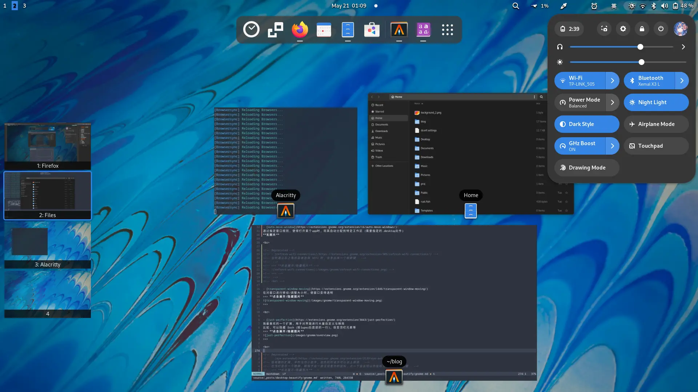Select the Home window label
The image size is (698, 392).
pos(471,195)
